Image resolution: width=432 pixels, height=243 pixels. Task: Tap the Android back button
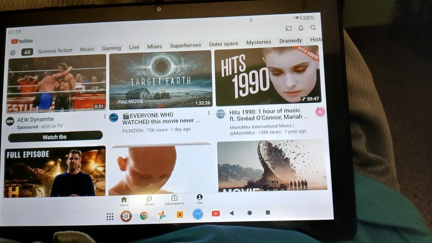[232, 213]
